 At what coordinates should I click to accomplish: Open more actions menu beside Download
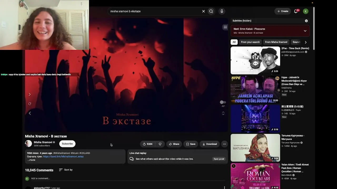[x=224, y=144]
